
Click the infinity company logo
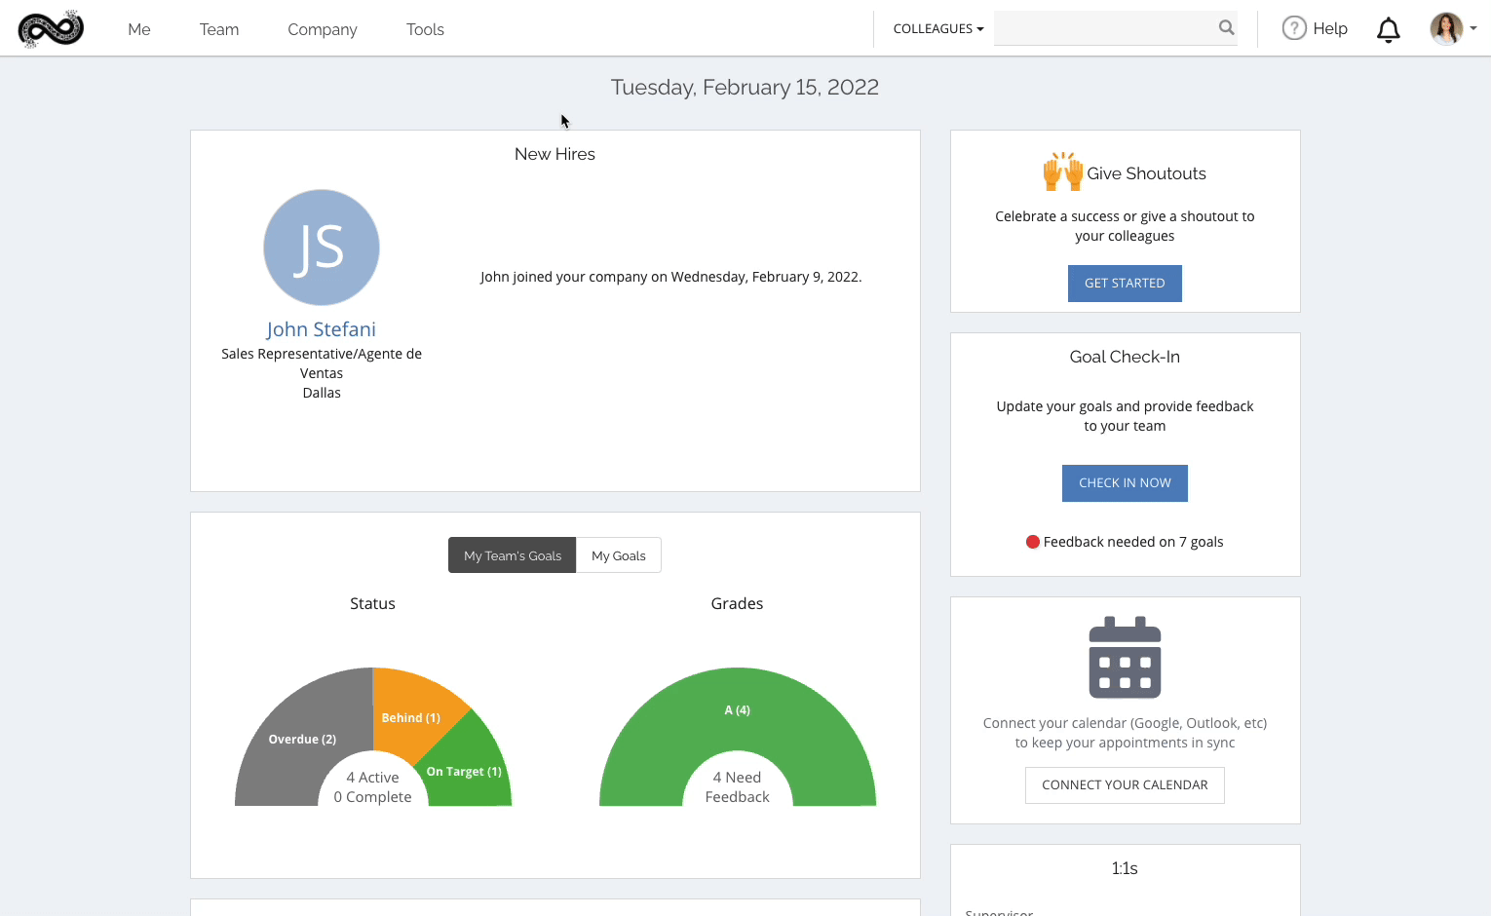click(51, 28)
